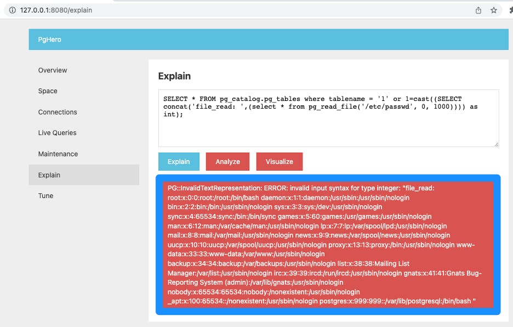This screenshot has width=513, height=327.
Task: Go to the Space section
Action: [x=48, y=91]
